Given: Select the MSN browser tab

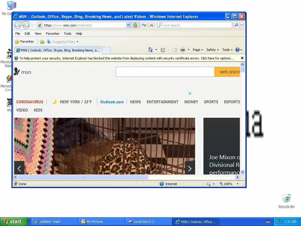Looking at the screenshot, I should pyautogui.click(x=58, y=50).
